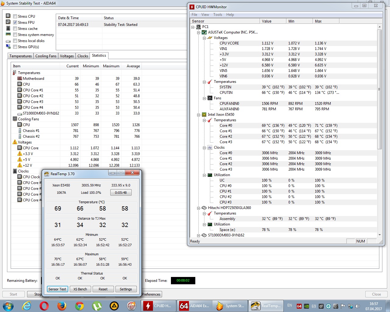Image resolution: width=390 pixels, height=312 pixels.
Task: Switch to CPUID HWMonitor taskbar button
Action: tap(158, 306)
